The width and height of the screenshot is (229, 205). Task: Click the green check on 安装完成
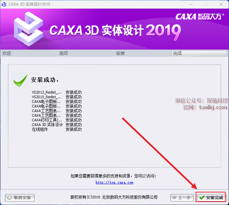tap(202, 198)
